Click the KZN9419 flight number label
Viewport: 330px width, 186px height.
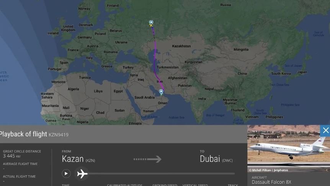pyautogui.click(x=59, y=135)
